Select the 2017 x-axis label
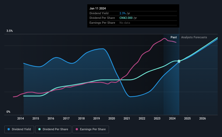The width and height of the screenshot is (222, 137). tap(66, 118)
